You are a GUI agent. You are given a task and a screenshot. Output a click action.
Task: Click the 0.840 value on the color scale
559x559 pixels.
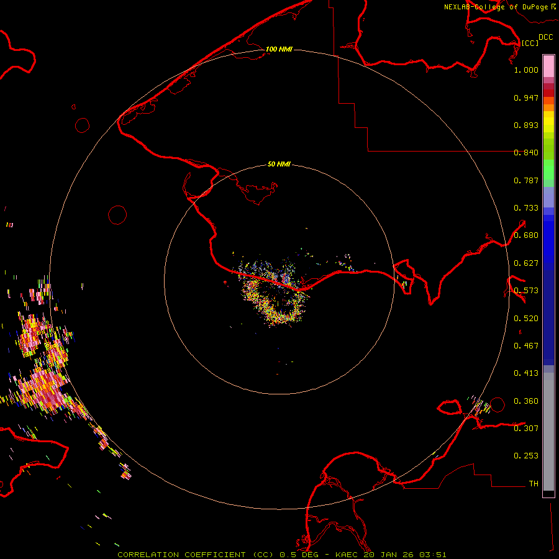[x=525, y=153]
